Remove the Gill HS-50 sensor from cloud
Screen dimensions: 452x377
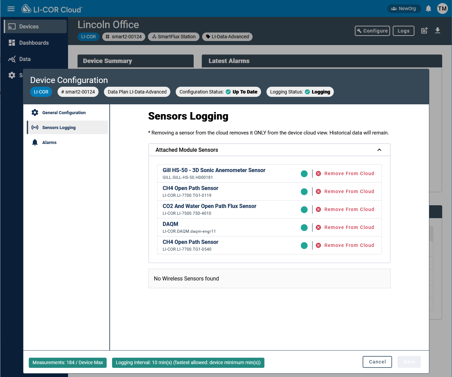[x=345, y=173]
